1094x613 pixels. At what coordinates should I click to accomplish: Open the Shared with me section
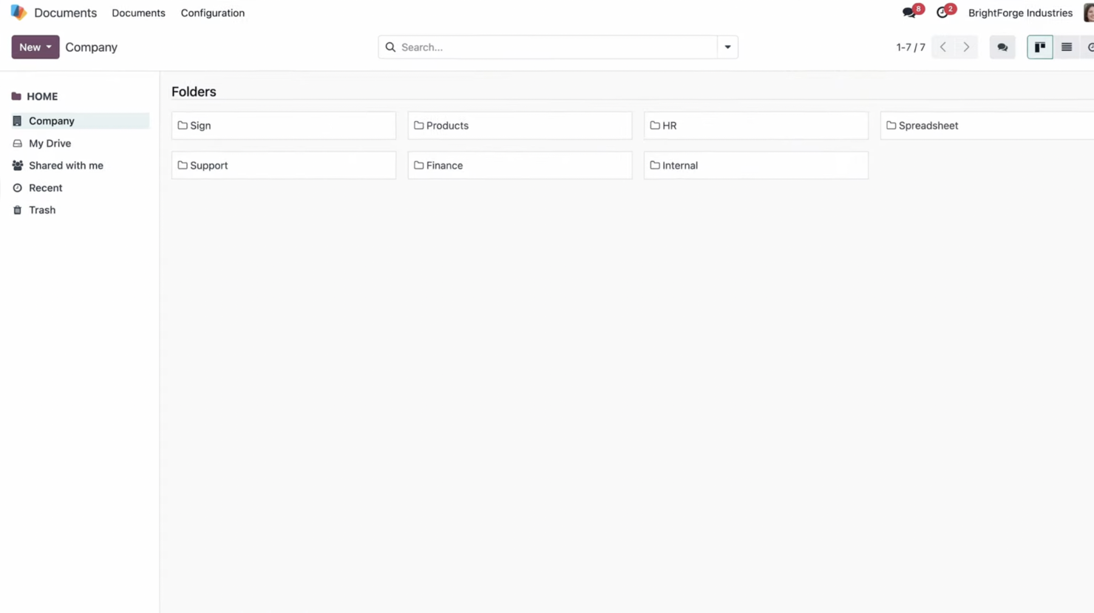[x=67, y=165]
